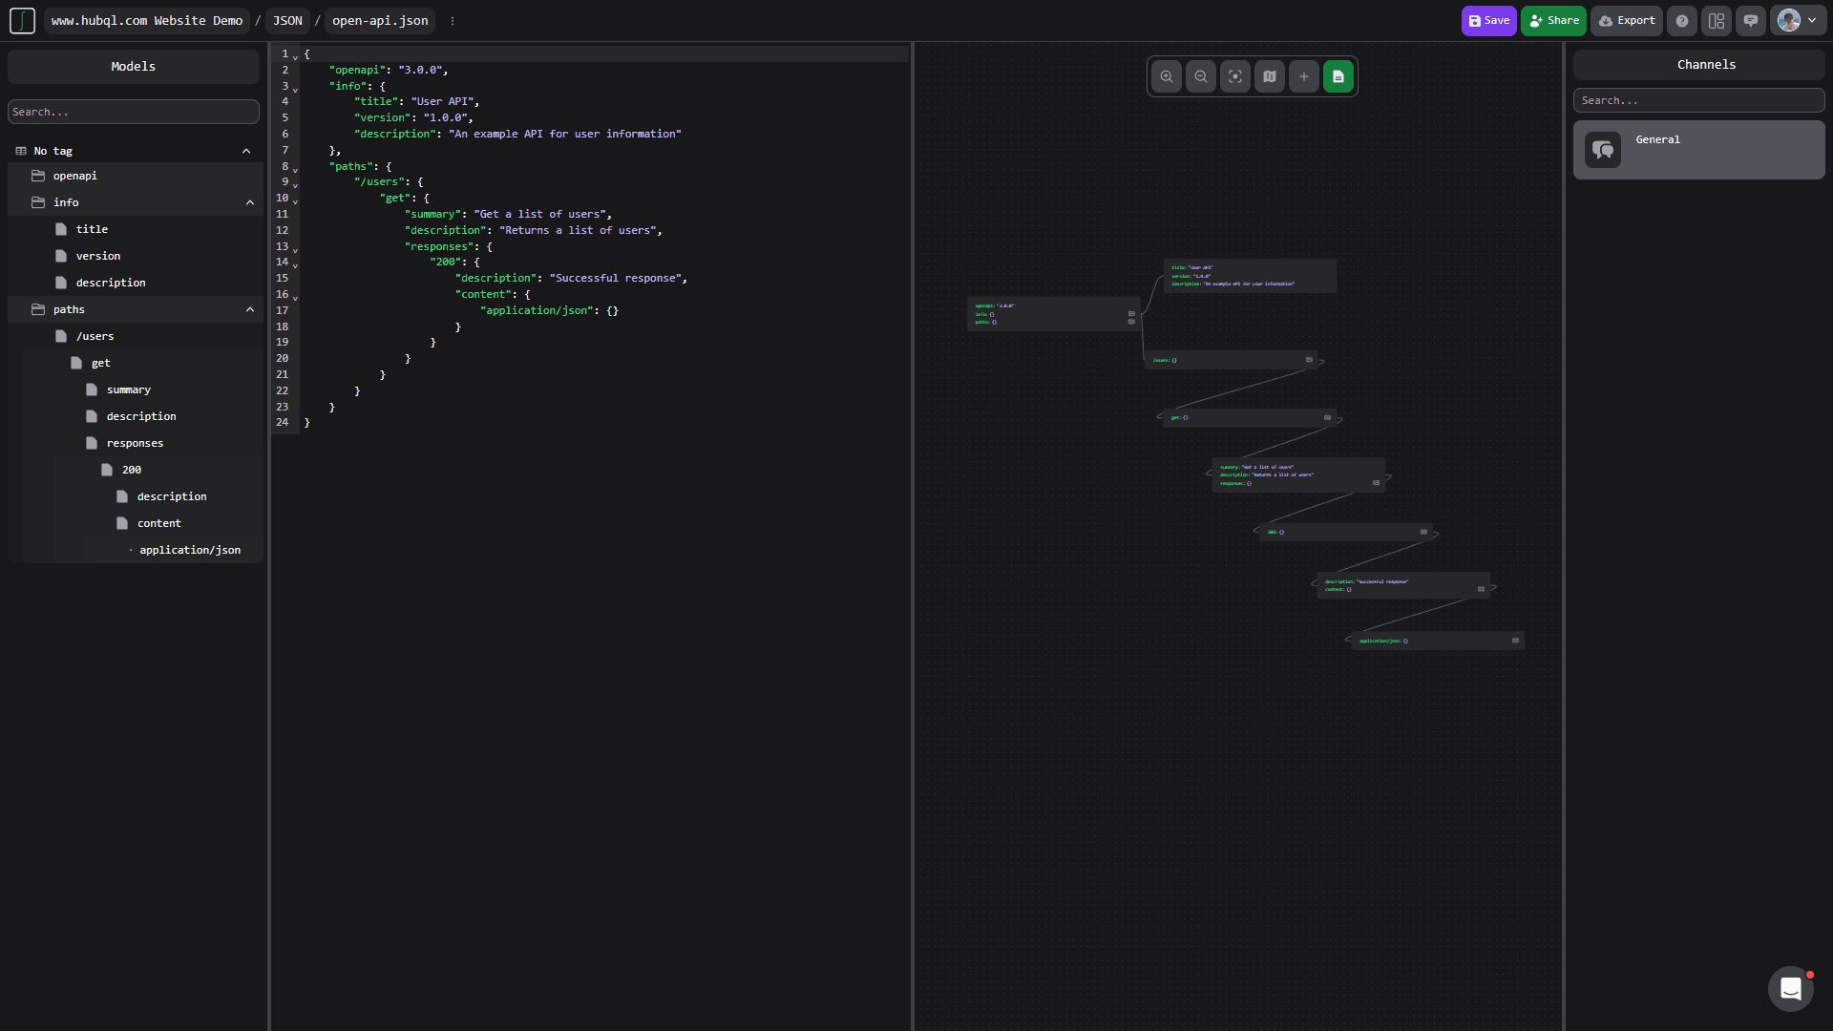Screen dimensions: 1833x1031
Task: Click the add node icon on canvas
Action: coord(1303,76)
